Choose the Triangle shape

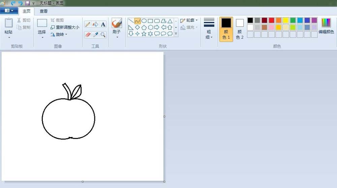pos(170,21)
